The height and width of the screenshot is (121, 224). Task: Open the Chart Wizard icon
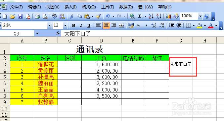[x=168, y=16]
